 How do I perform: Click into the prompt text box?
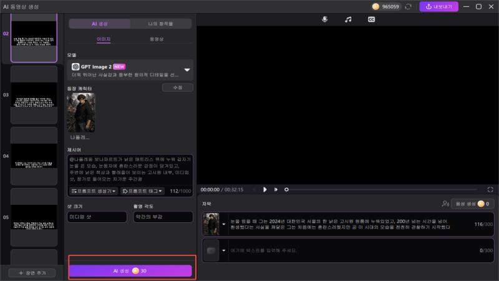130,169
